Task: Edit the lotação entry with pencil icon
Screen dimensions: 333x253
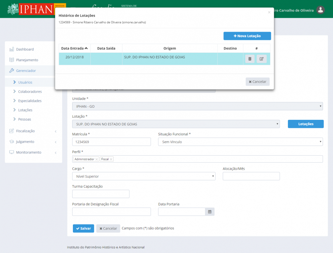Action: click(x=262, y=59)
